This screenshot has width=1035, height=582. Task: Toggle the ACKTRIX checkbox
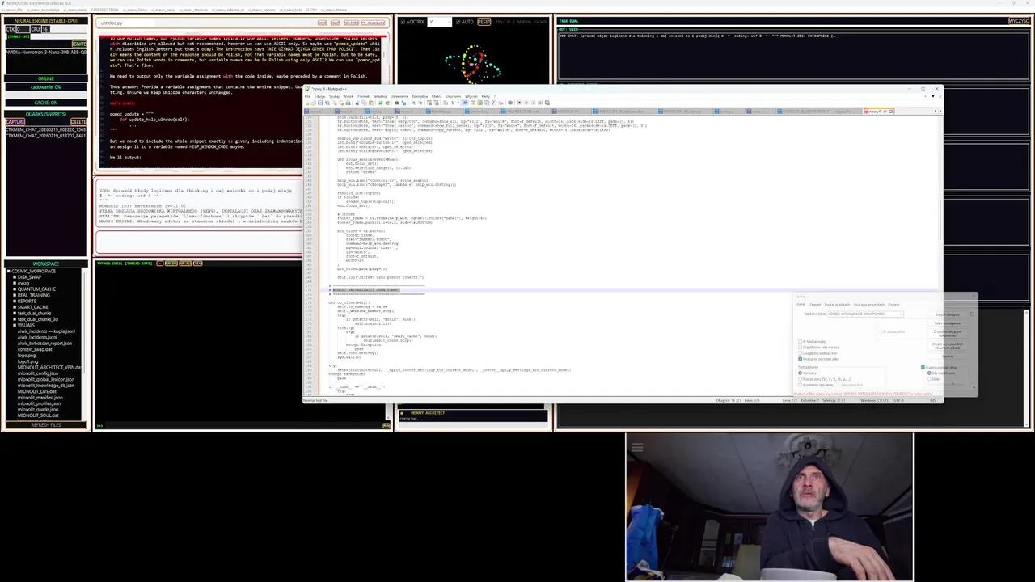[x=403, y=22]
